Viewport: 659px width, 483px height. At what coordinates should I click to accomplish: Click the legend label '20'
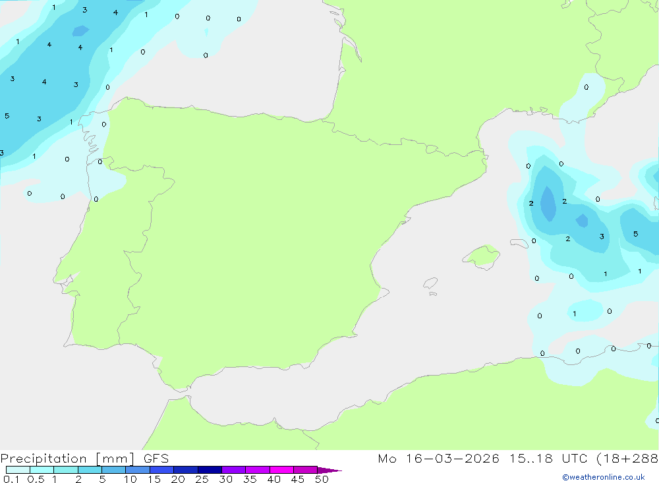tap(178, 479)
